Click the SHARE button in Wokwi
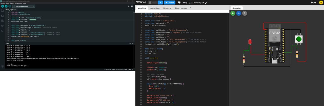 coord(170,3)
